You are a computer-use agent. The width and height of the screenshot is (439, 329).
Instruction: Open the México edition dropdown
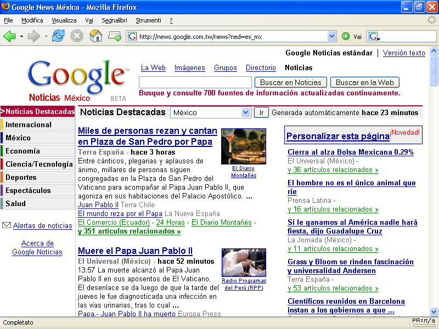click(211, 113)
